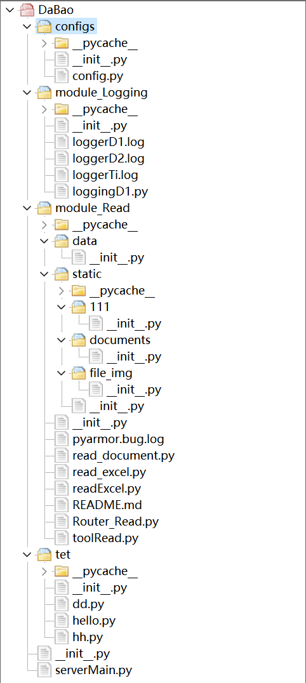Image resolution: width=306 pixels, height=683 pixels.
Task: Collapse the documents folder chevron
Action: [62, 340]
